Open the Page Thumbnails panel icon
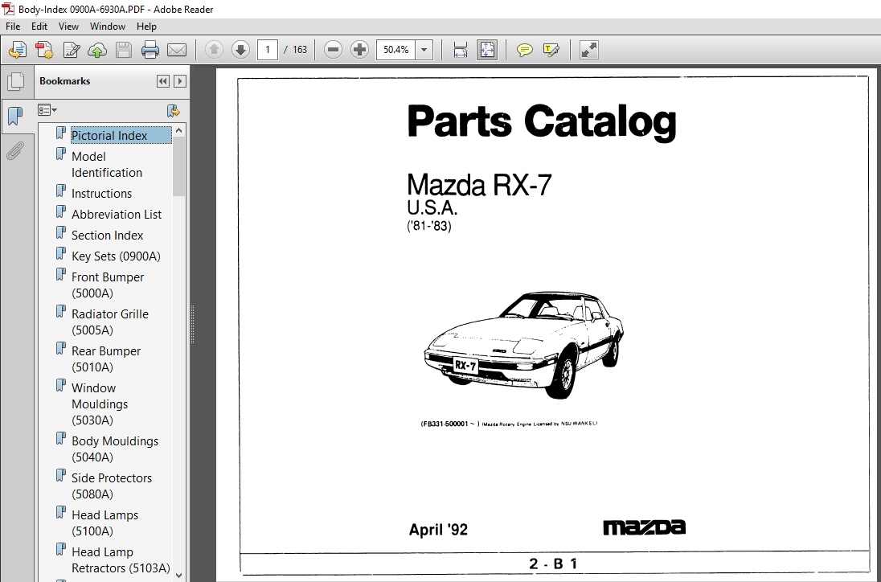Screen dimensions: 881x582 16,82
